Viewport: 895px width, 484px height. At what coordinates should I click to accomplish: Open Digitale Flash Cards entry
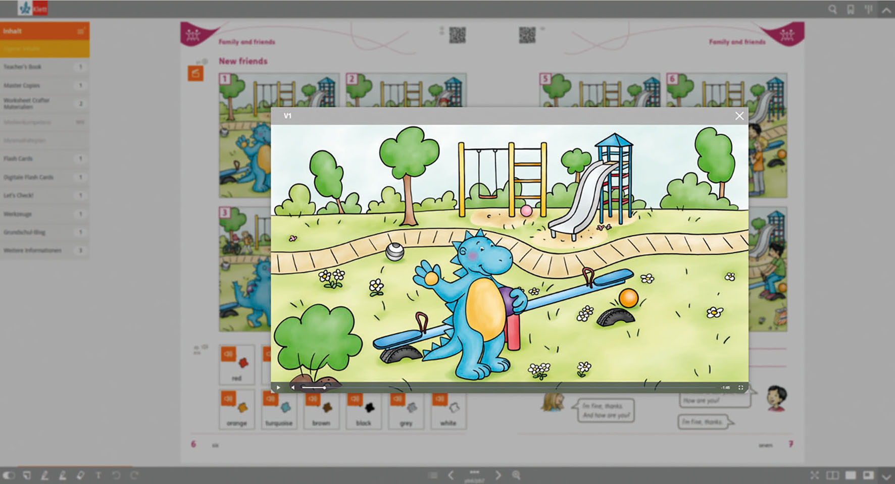coord(45,177)
